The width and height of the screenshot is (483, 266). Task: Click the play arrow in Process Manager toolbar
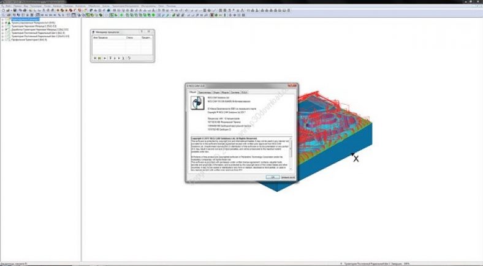tap(105, 58)
